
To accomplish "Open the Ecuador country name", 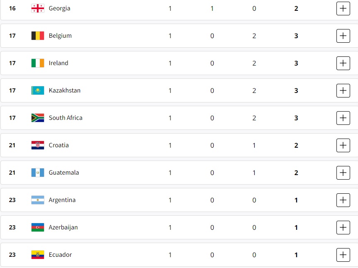I will click(x=60, y=255).
